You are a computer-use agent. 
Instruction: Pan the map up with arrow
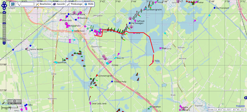point(5,2)
